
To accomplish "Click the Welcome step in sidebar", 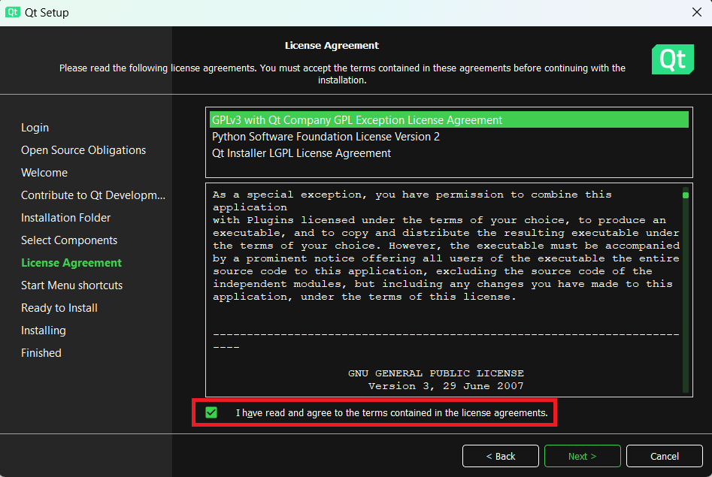I will point(44,173).
